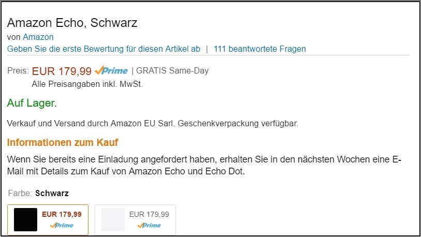This screenshot has height=237, width=421.
Task: Click the Prime logo in the white color option
Action: [x=149, y=226]
